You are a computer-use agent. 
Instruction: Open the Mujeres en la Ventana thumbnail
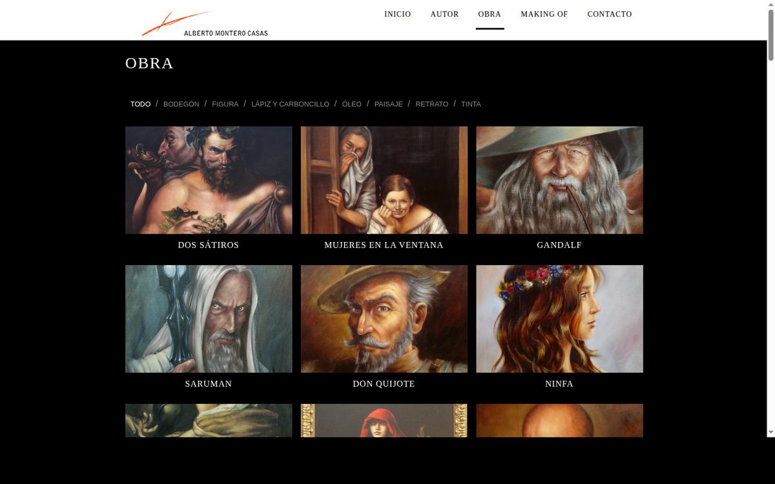point(384,180)
